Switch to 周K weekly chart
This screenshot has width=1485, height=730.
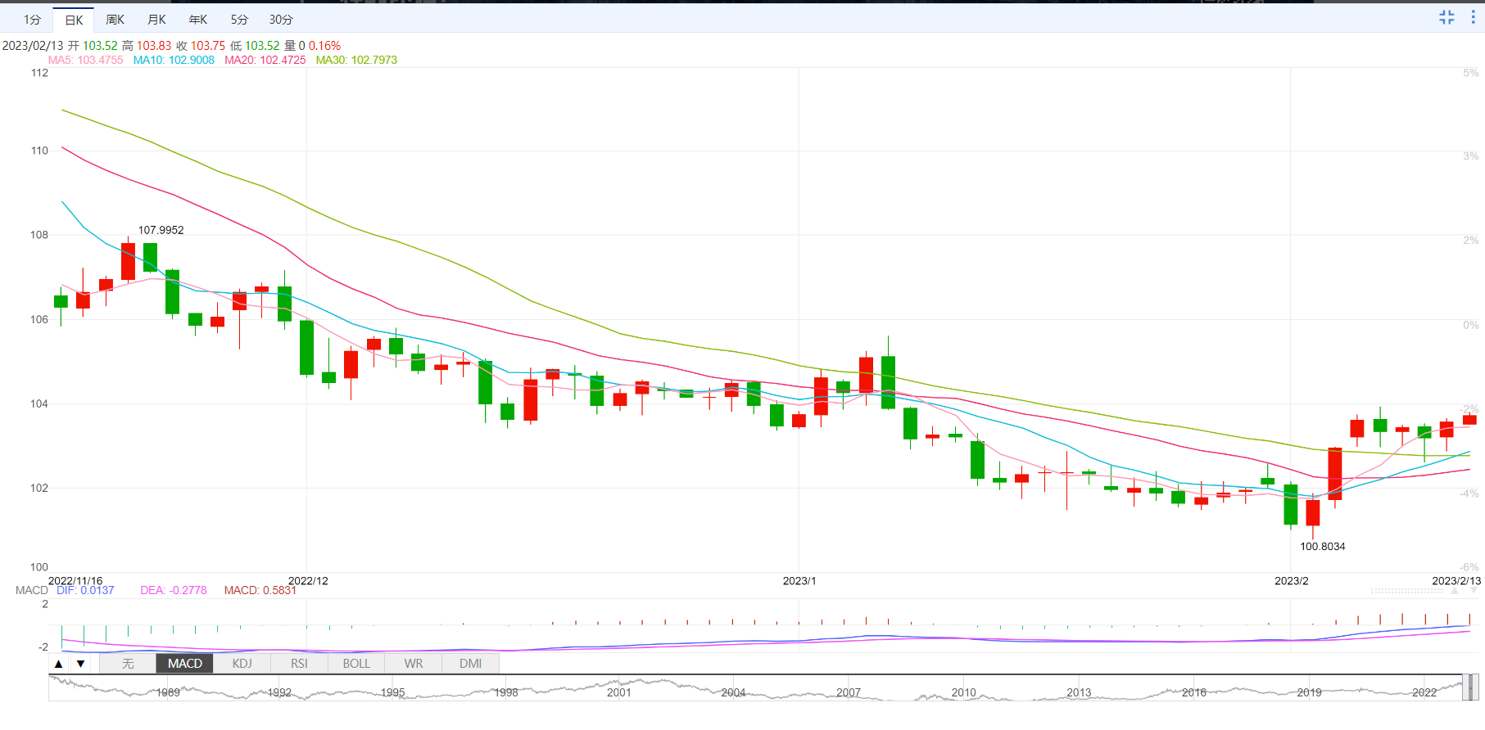[x=115, y=20]
